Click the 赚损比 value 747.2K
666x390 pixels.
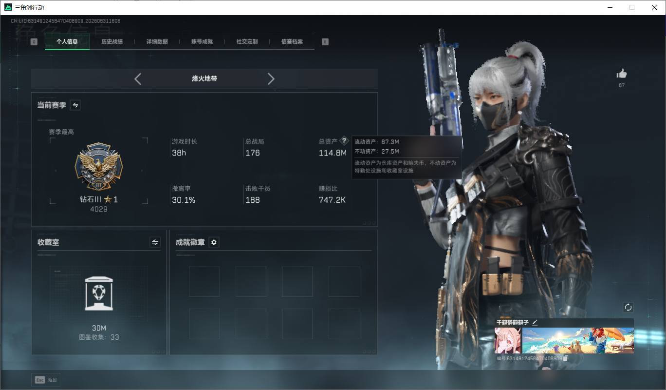pyautogui.click(x=332, y=200)
